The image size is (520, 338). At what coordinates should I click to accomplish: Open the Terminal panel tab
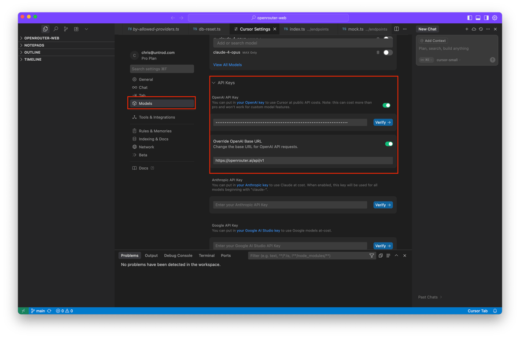point(207,256)
